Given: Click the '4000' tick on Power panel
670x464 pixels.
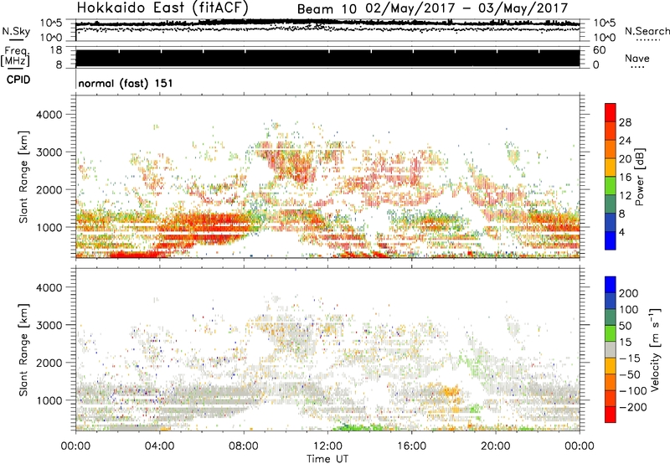Looking at the screenshot, I should [x=49, y=115].
